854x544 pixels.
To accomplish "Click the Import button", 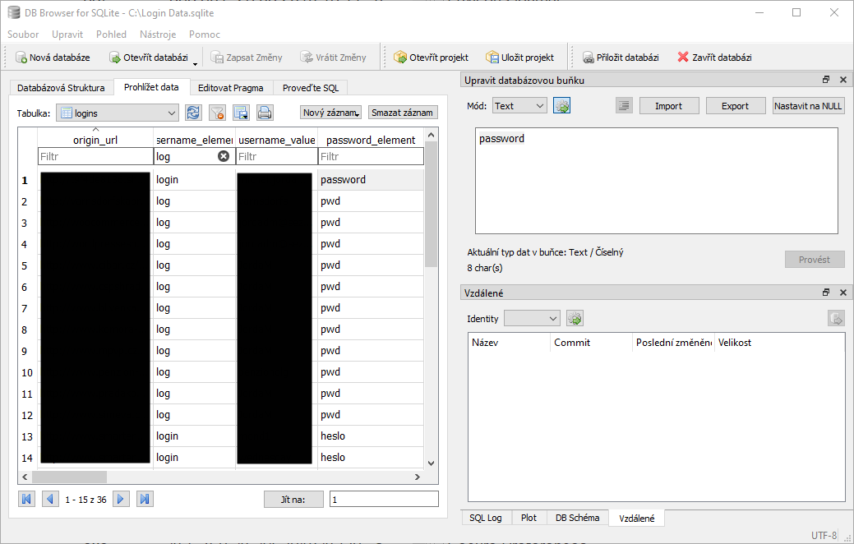I will tap(669, 106).
